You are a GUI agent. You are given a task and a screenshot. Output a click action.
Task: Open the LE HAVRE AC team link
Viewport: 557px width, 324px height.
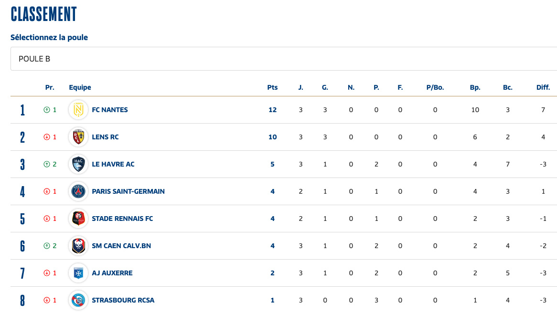(113, 164)
